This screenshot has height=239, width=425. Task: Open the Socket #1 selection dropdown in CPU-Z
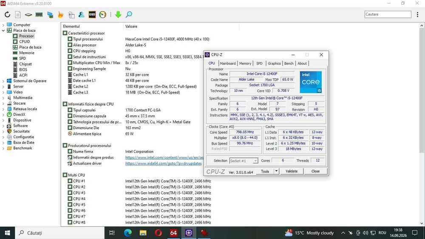click(244, 161)
